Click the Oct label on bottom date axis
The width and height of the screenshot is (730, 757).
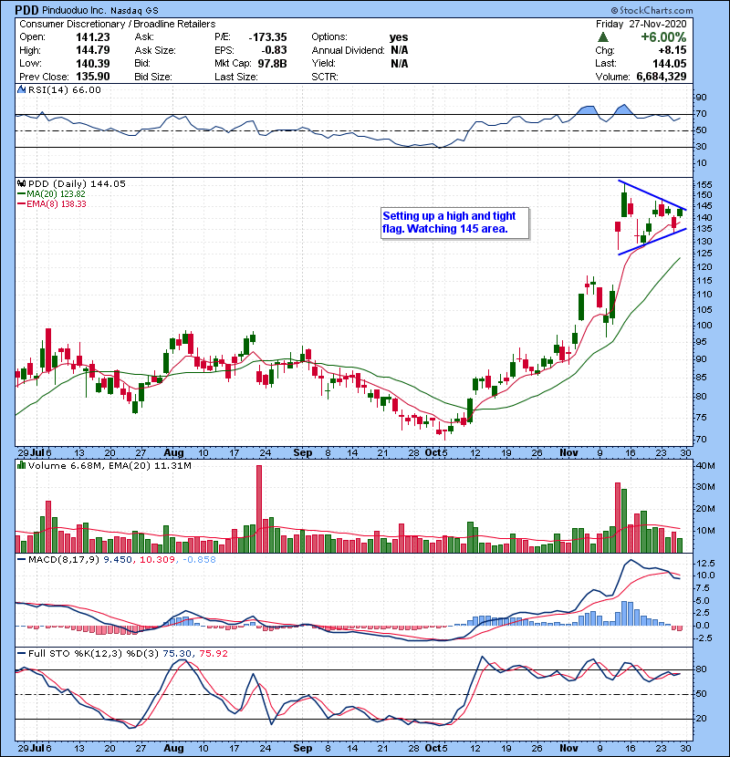tap(433, 748)
